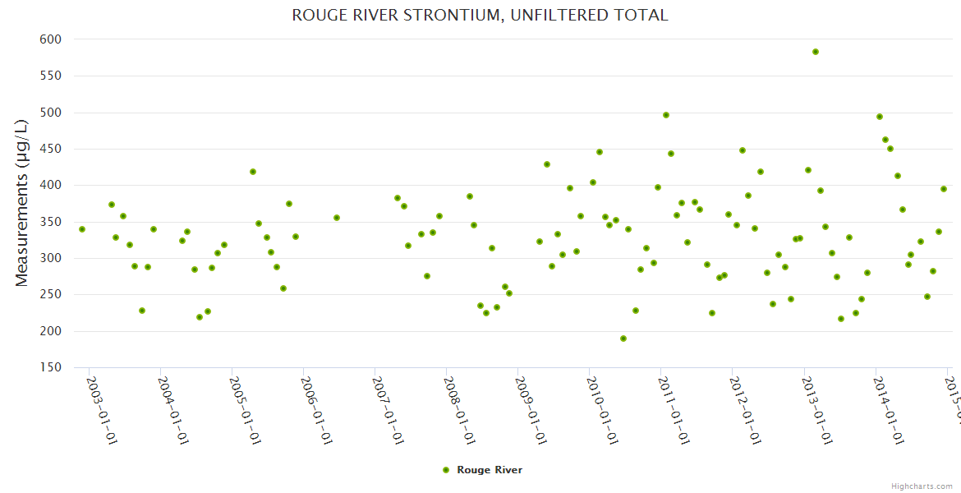Image resolution: width=961 pixels, height=493 pixels.
Task: Click the highest data point near 583
Action: pos(816,52)
